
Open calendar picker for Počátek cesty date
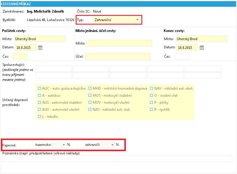pyautogui.click(x=40, y=48)
